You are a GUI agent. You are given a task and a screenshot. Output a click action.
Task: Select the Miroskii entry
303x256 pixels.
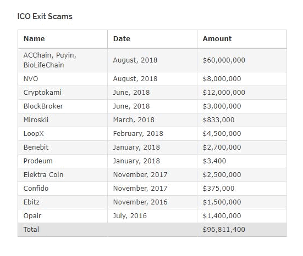click(x=36, y=120)
